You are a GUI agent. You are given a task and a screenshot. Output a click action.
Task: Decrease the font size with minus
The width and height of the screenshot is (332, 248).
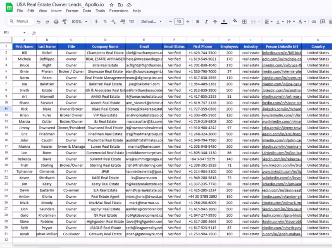[170, 22]
